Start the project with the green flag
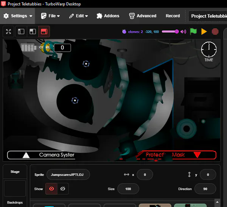Screen dimensions: 227x207 click(193, 31)
